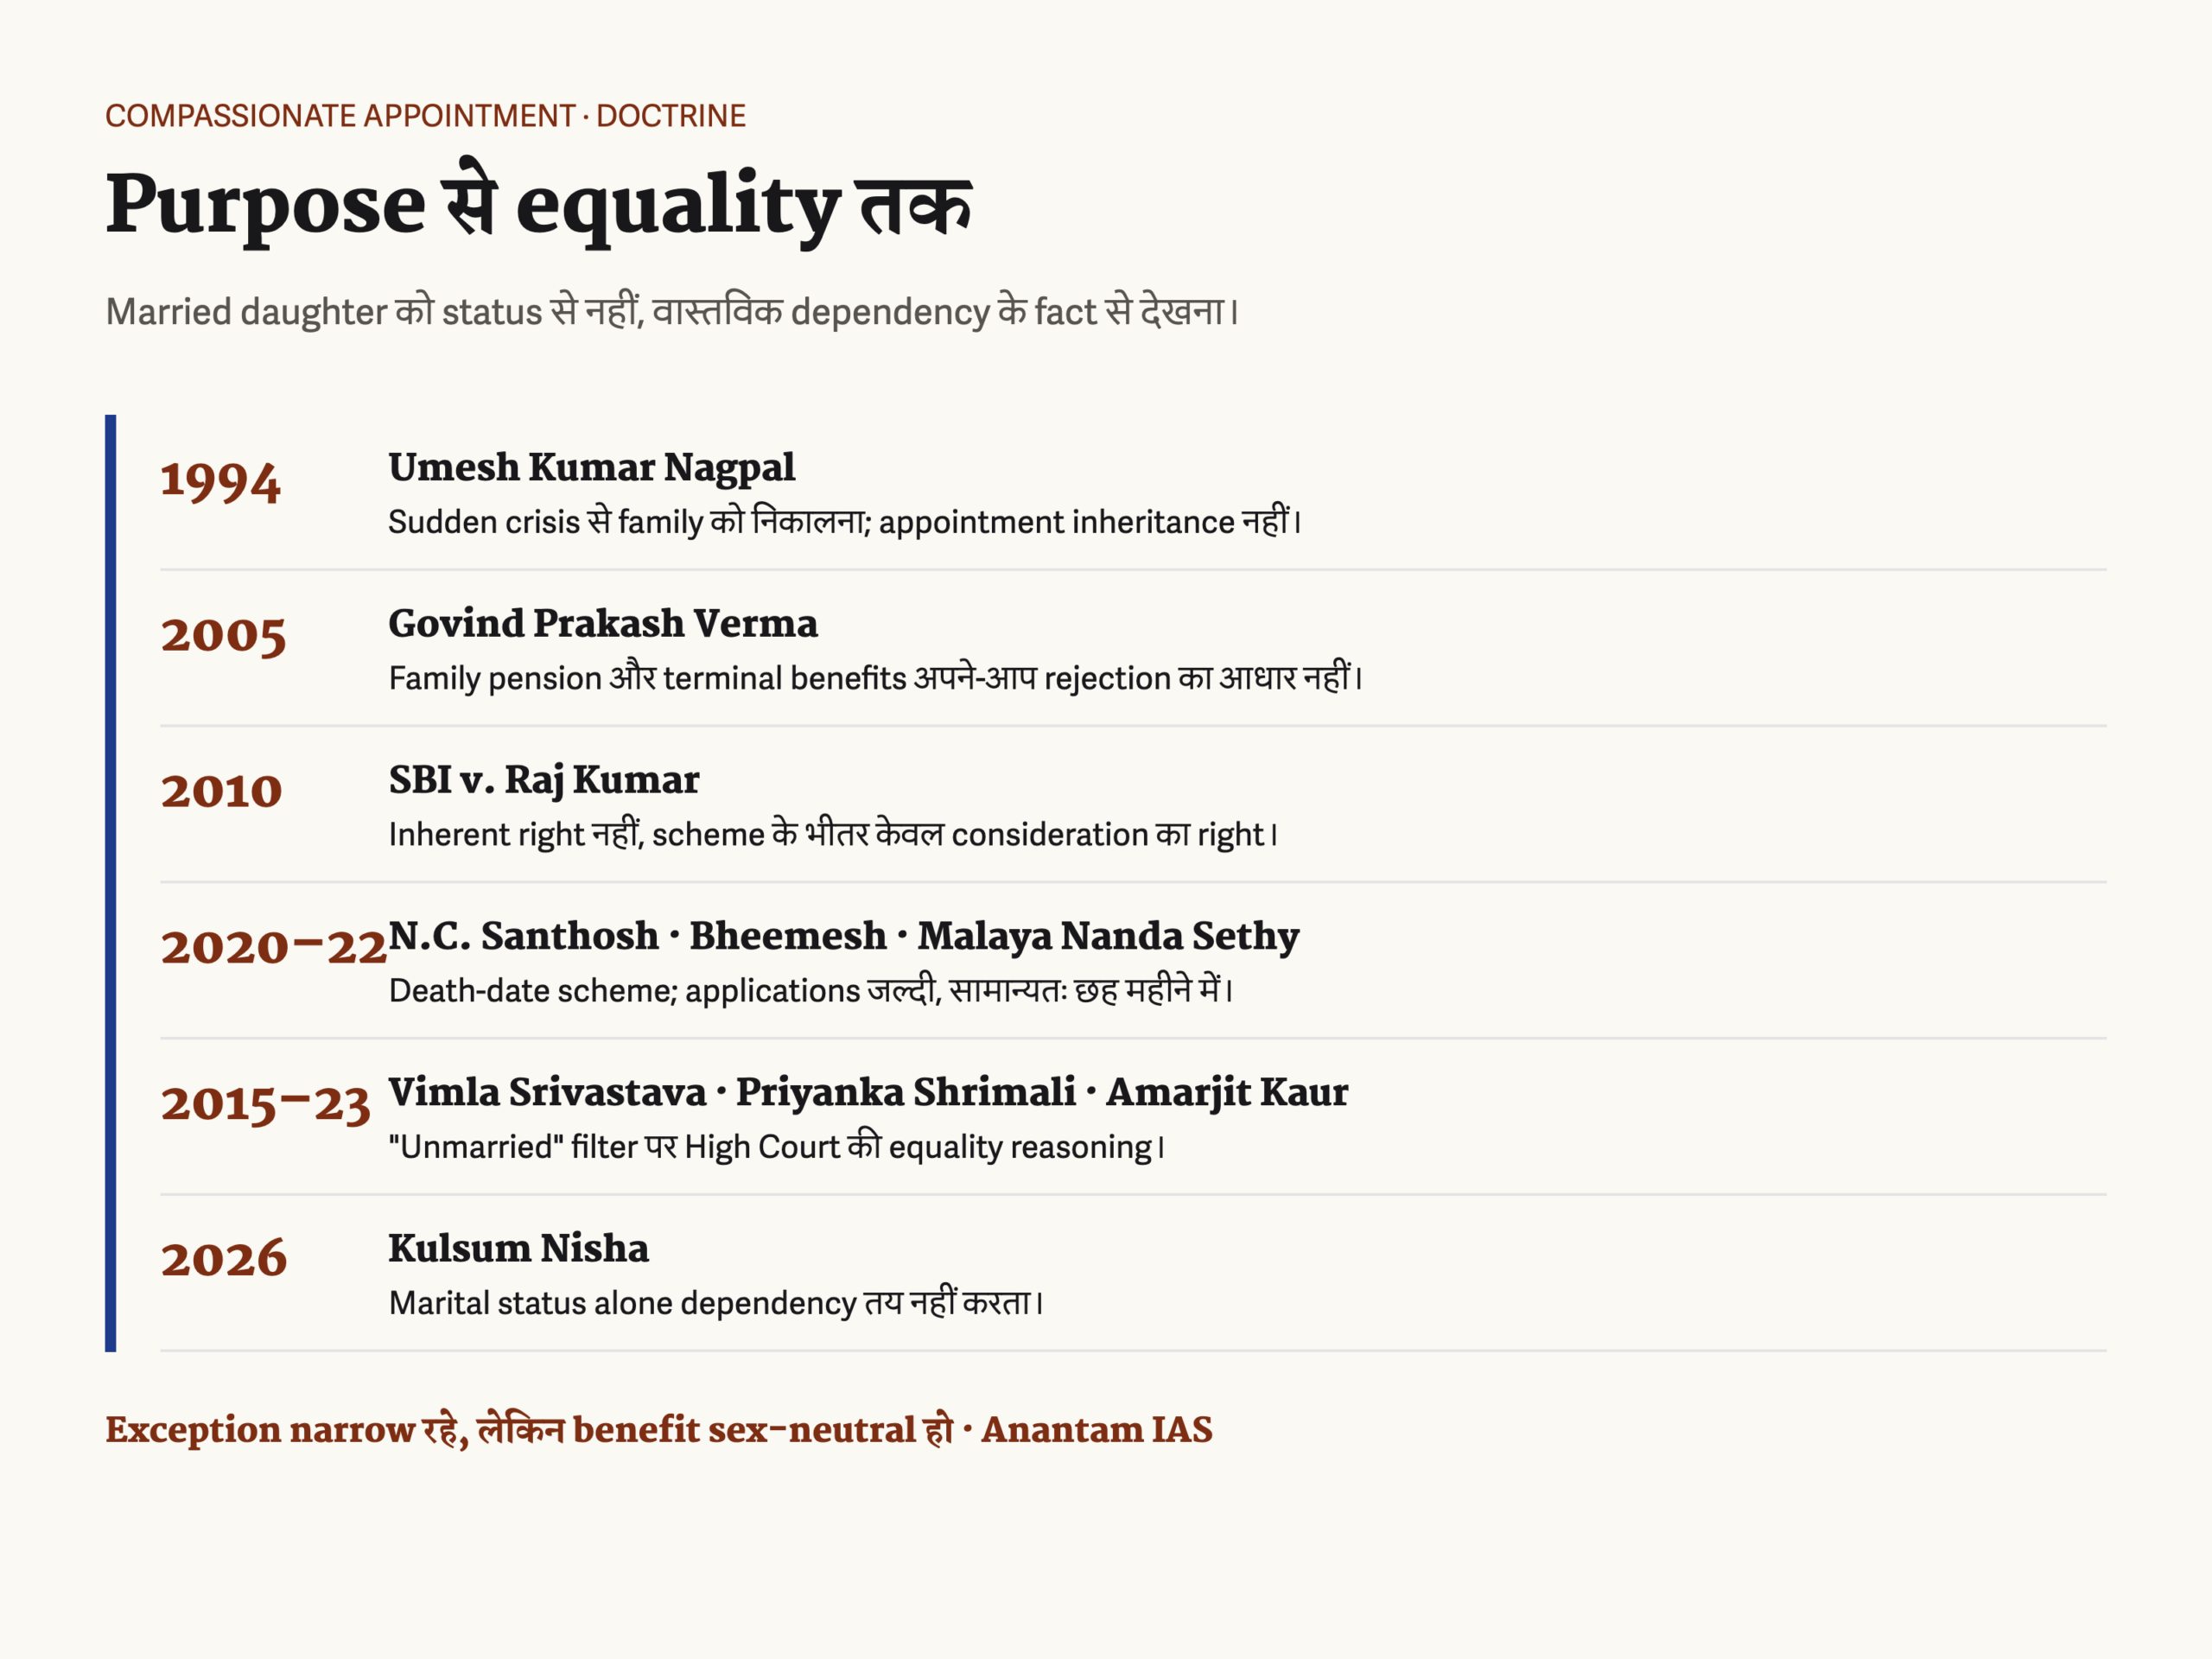This screenshot has height=1659, width=2212.
Task: Open the SBI v. Raj Kumar case
Action: pyautogui.click(x=544, y=781)
